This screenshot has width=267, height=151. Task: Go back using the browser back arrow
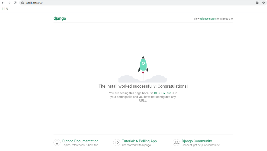(3, 3)
